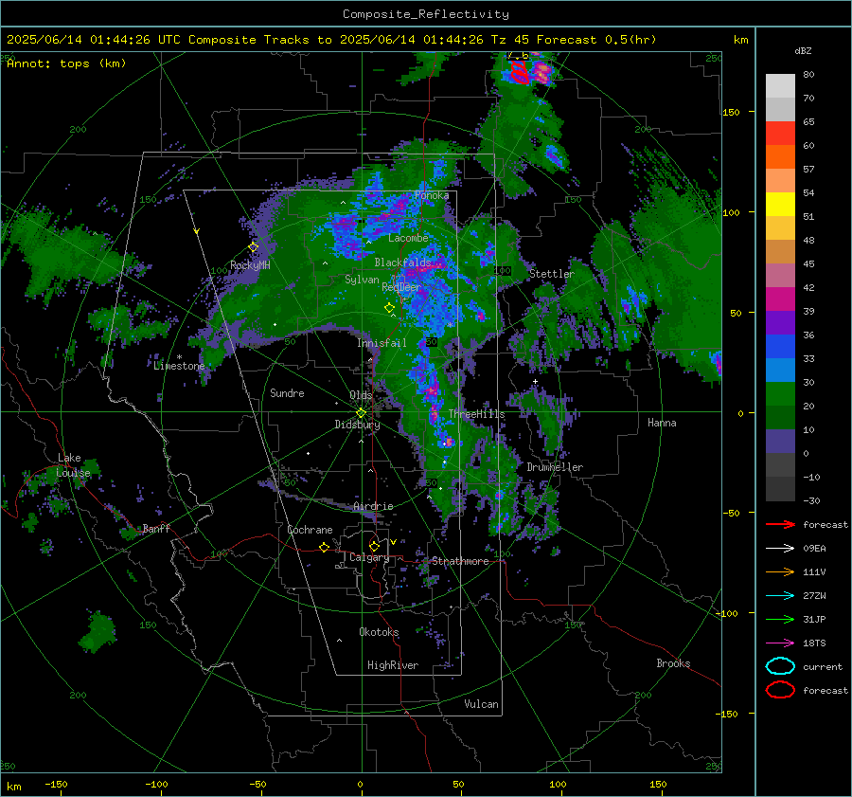The image size is (852, 797).
Task: Select the cyan 27ZW track arrow
Action: tap(780, 596)
